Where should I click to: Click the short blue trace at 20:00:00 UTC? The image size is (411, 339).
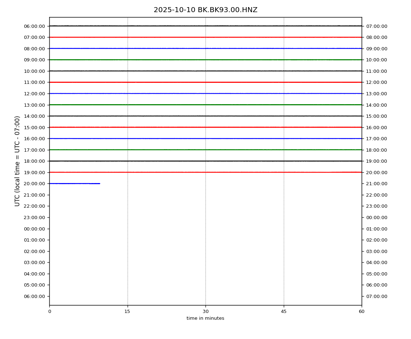coord(74,183)
